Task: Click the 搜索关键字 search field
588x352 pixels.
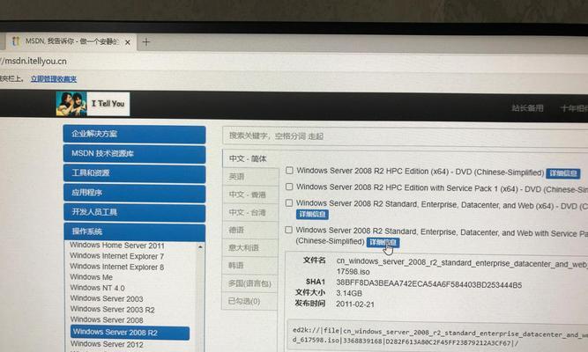Action: pyautogui.click(x=405, y=136)
